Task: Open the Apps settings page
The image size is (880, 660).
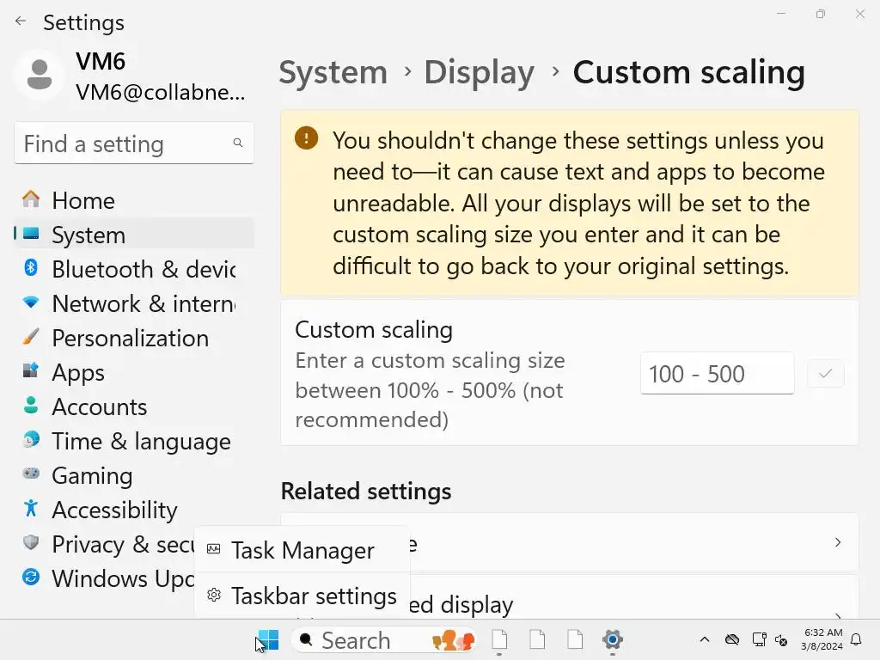Action: (x=77, y=372)
